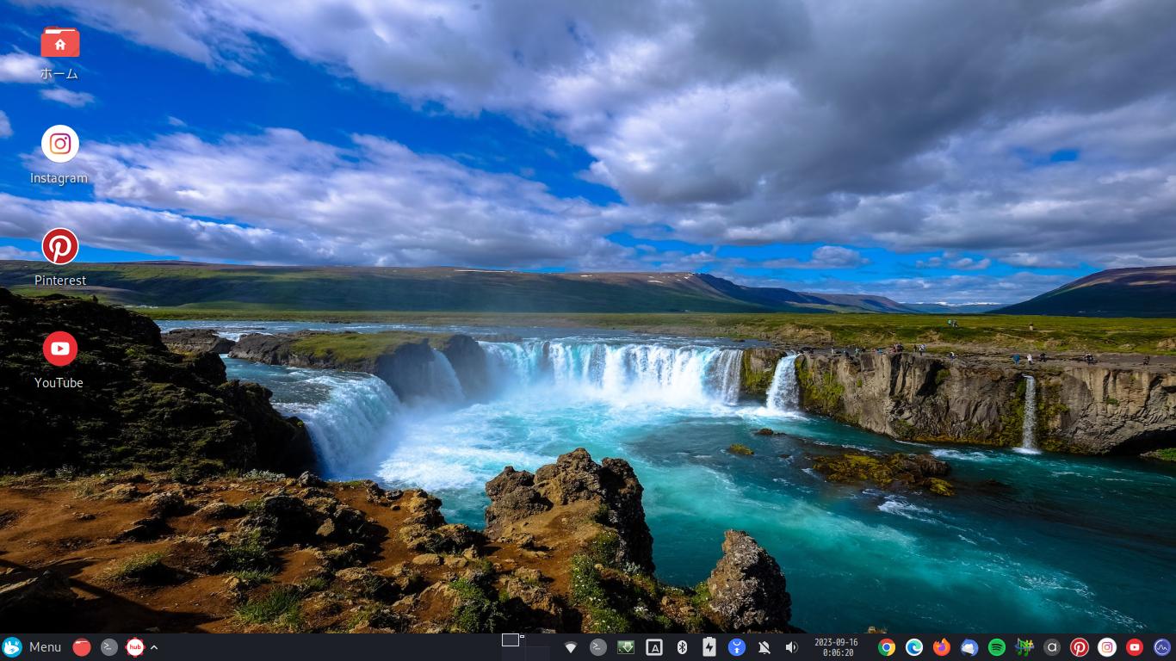This screenshot has height=661, width=1176.
Task: Open the green download updater tray icon
Action: (x=626, y=647)
